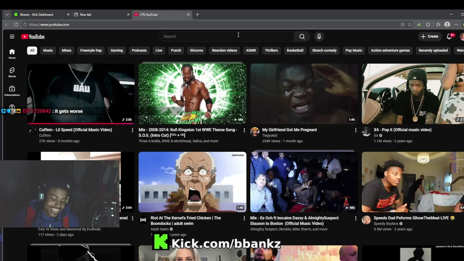464x261 pixels.
Task: Open new browser tab with plus
Action: tap(197, 14)
